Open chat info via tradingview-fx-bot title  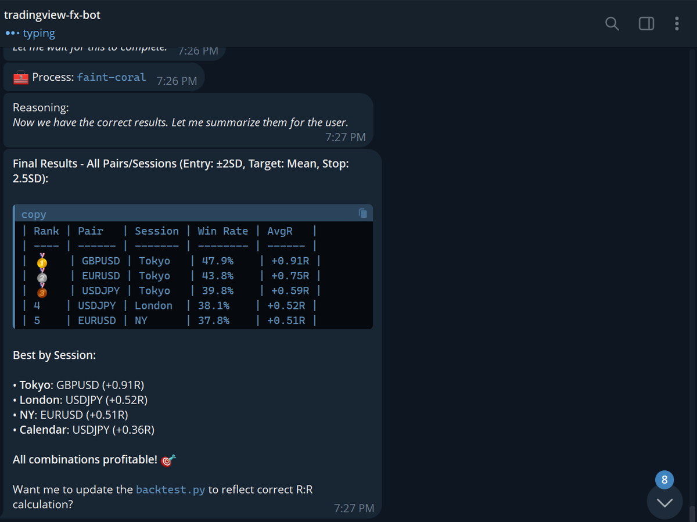pos(52,15)
